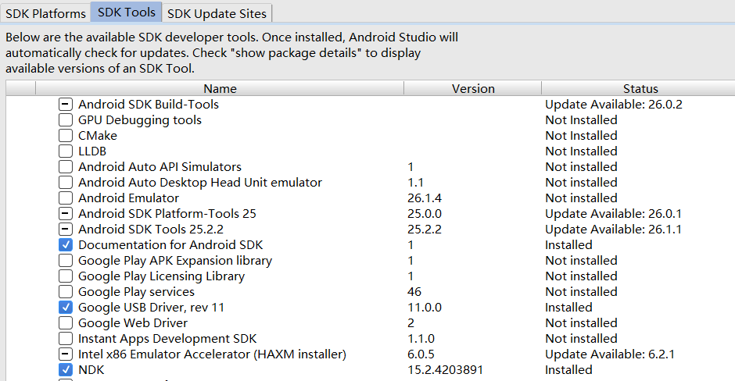Check the Android Emulator checkbox
This screenshot has height=381, width=735.
[66, 198]
